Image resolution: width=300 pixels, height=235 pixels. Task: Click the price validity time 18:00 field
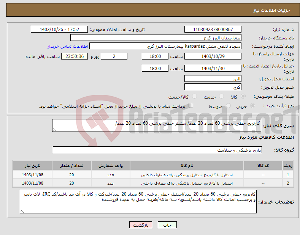click(155, 68)
